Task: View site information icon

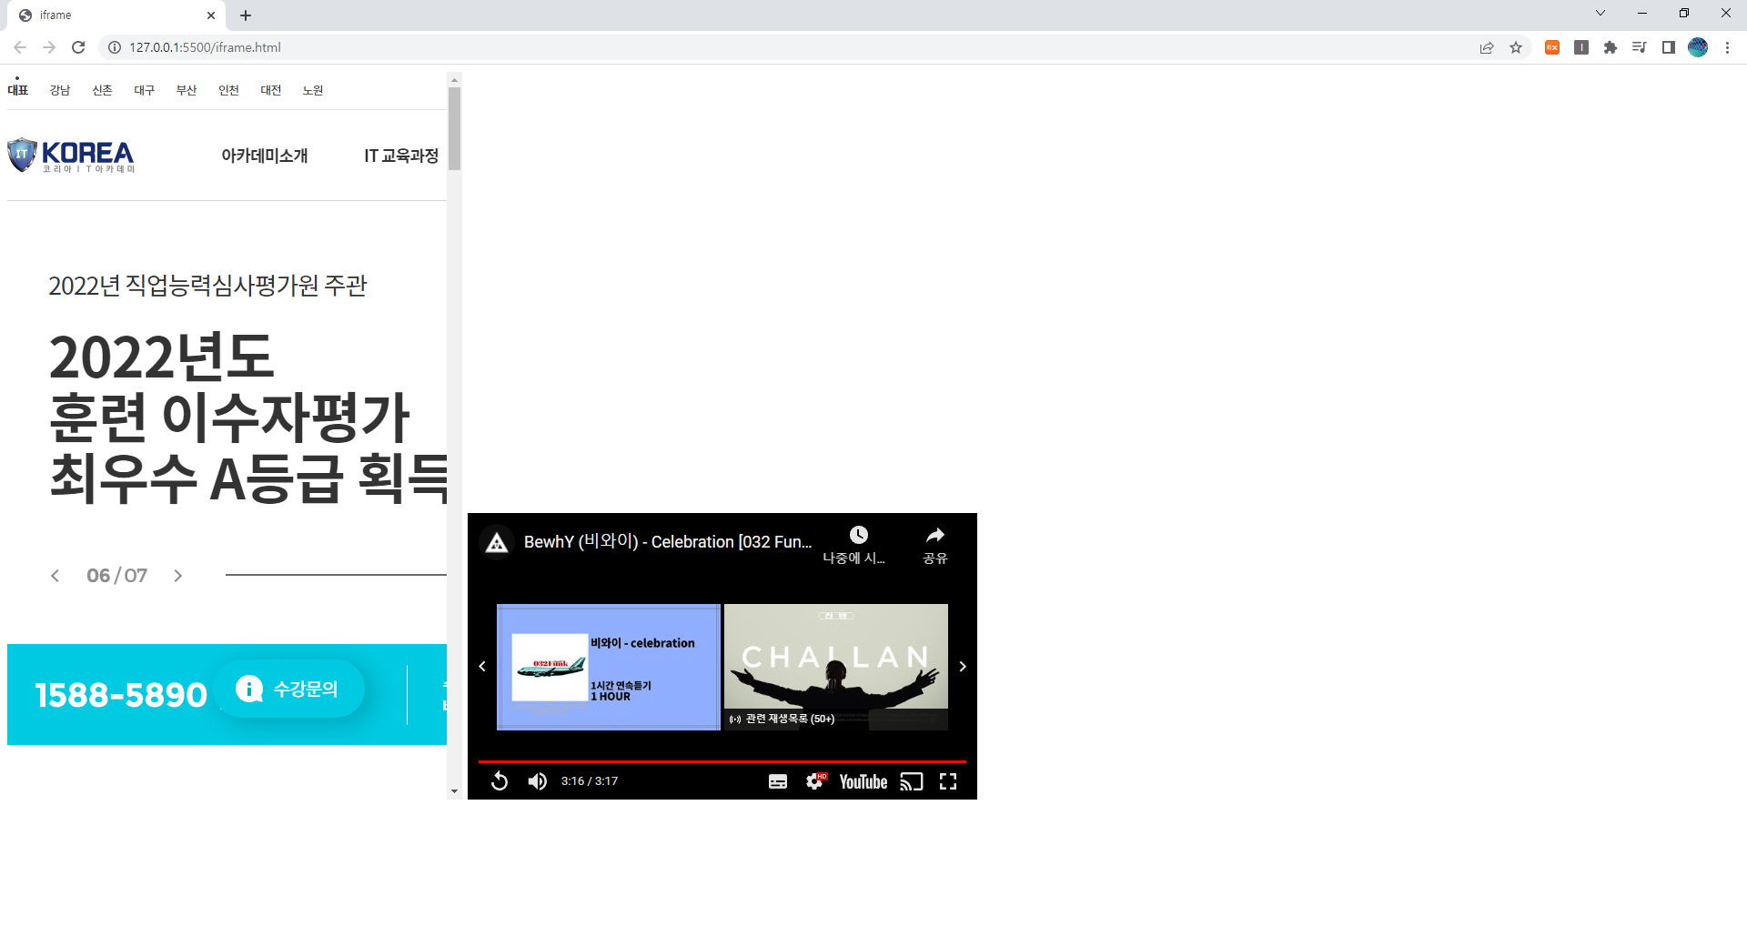Action: (x=115, y=47)
